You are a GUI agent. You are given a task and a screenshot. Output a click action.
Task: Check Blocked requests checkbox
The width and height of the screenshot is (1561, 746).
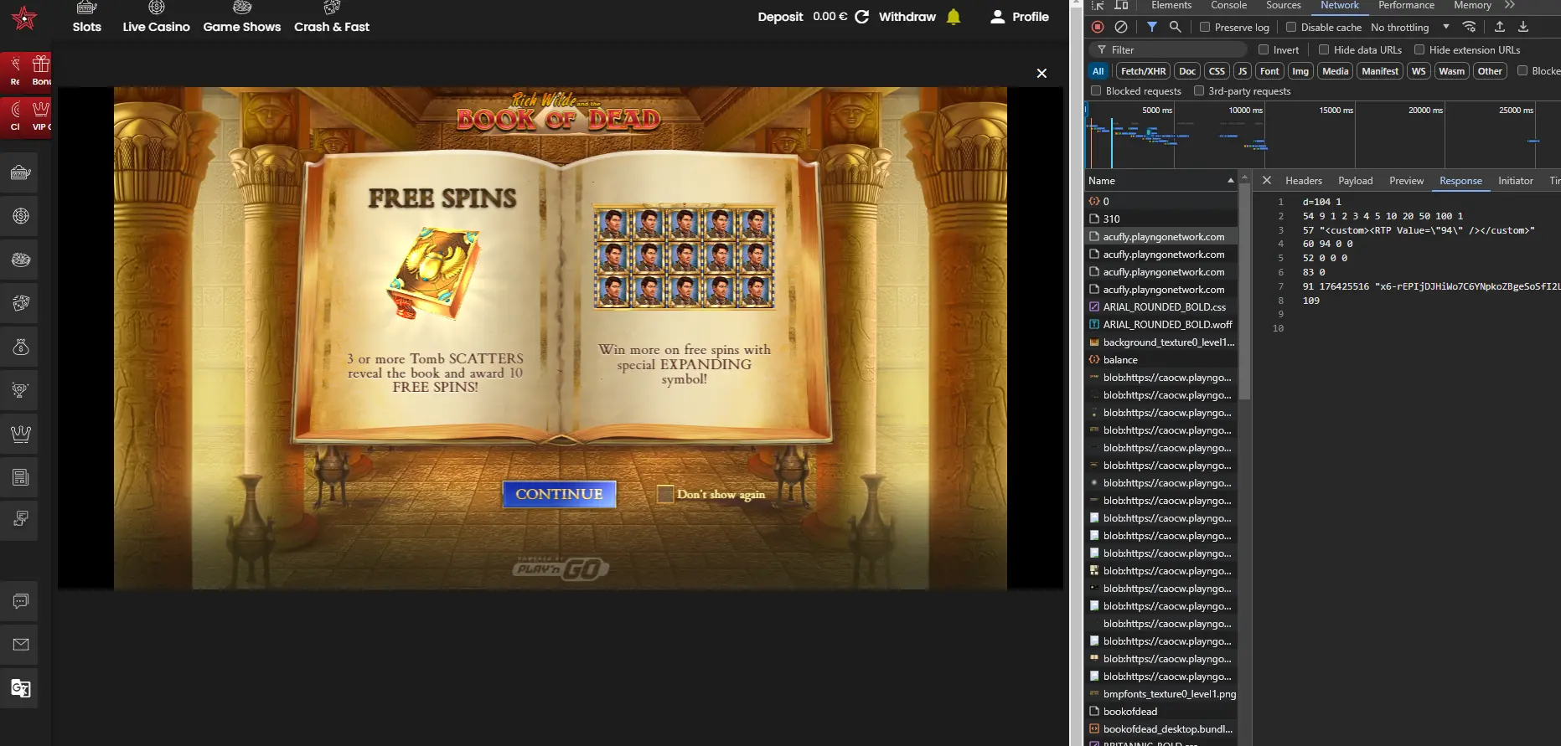tap(1096, 90)
